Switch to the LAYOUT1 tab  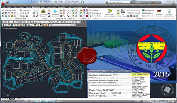click(19, 99)
